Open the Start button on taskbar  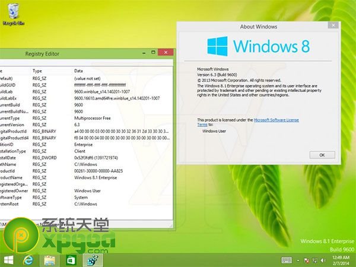pyautogui.click(x=9, y=260)
